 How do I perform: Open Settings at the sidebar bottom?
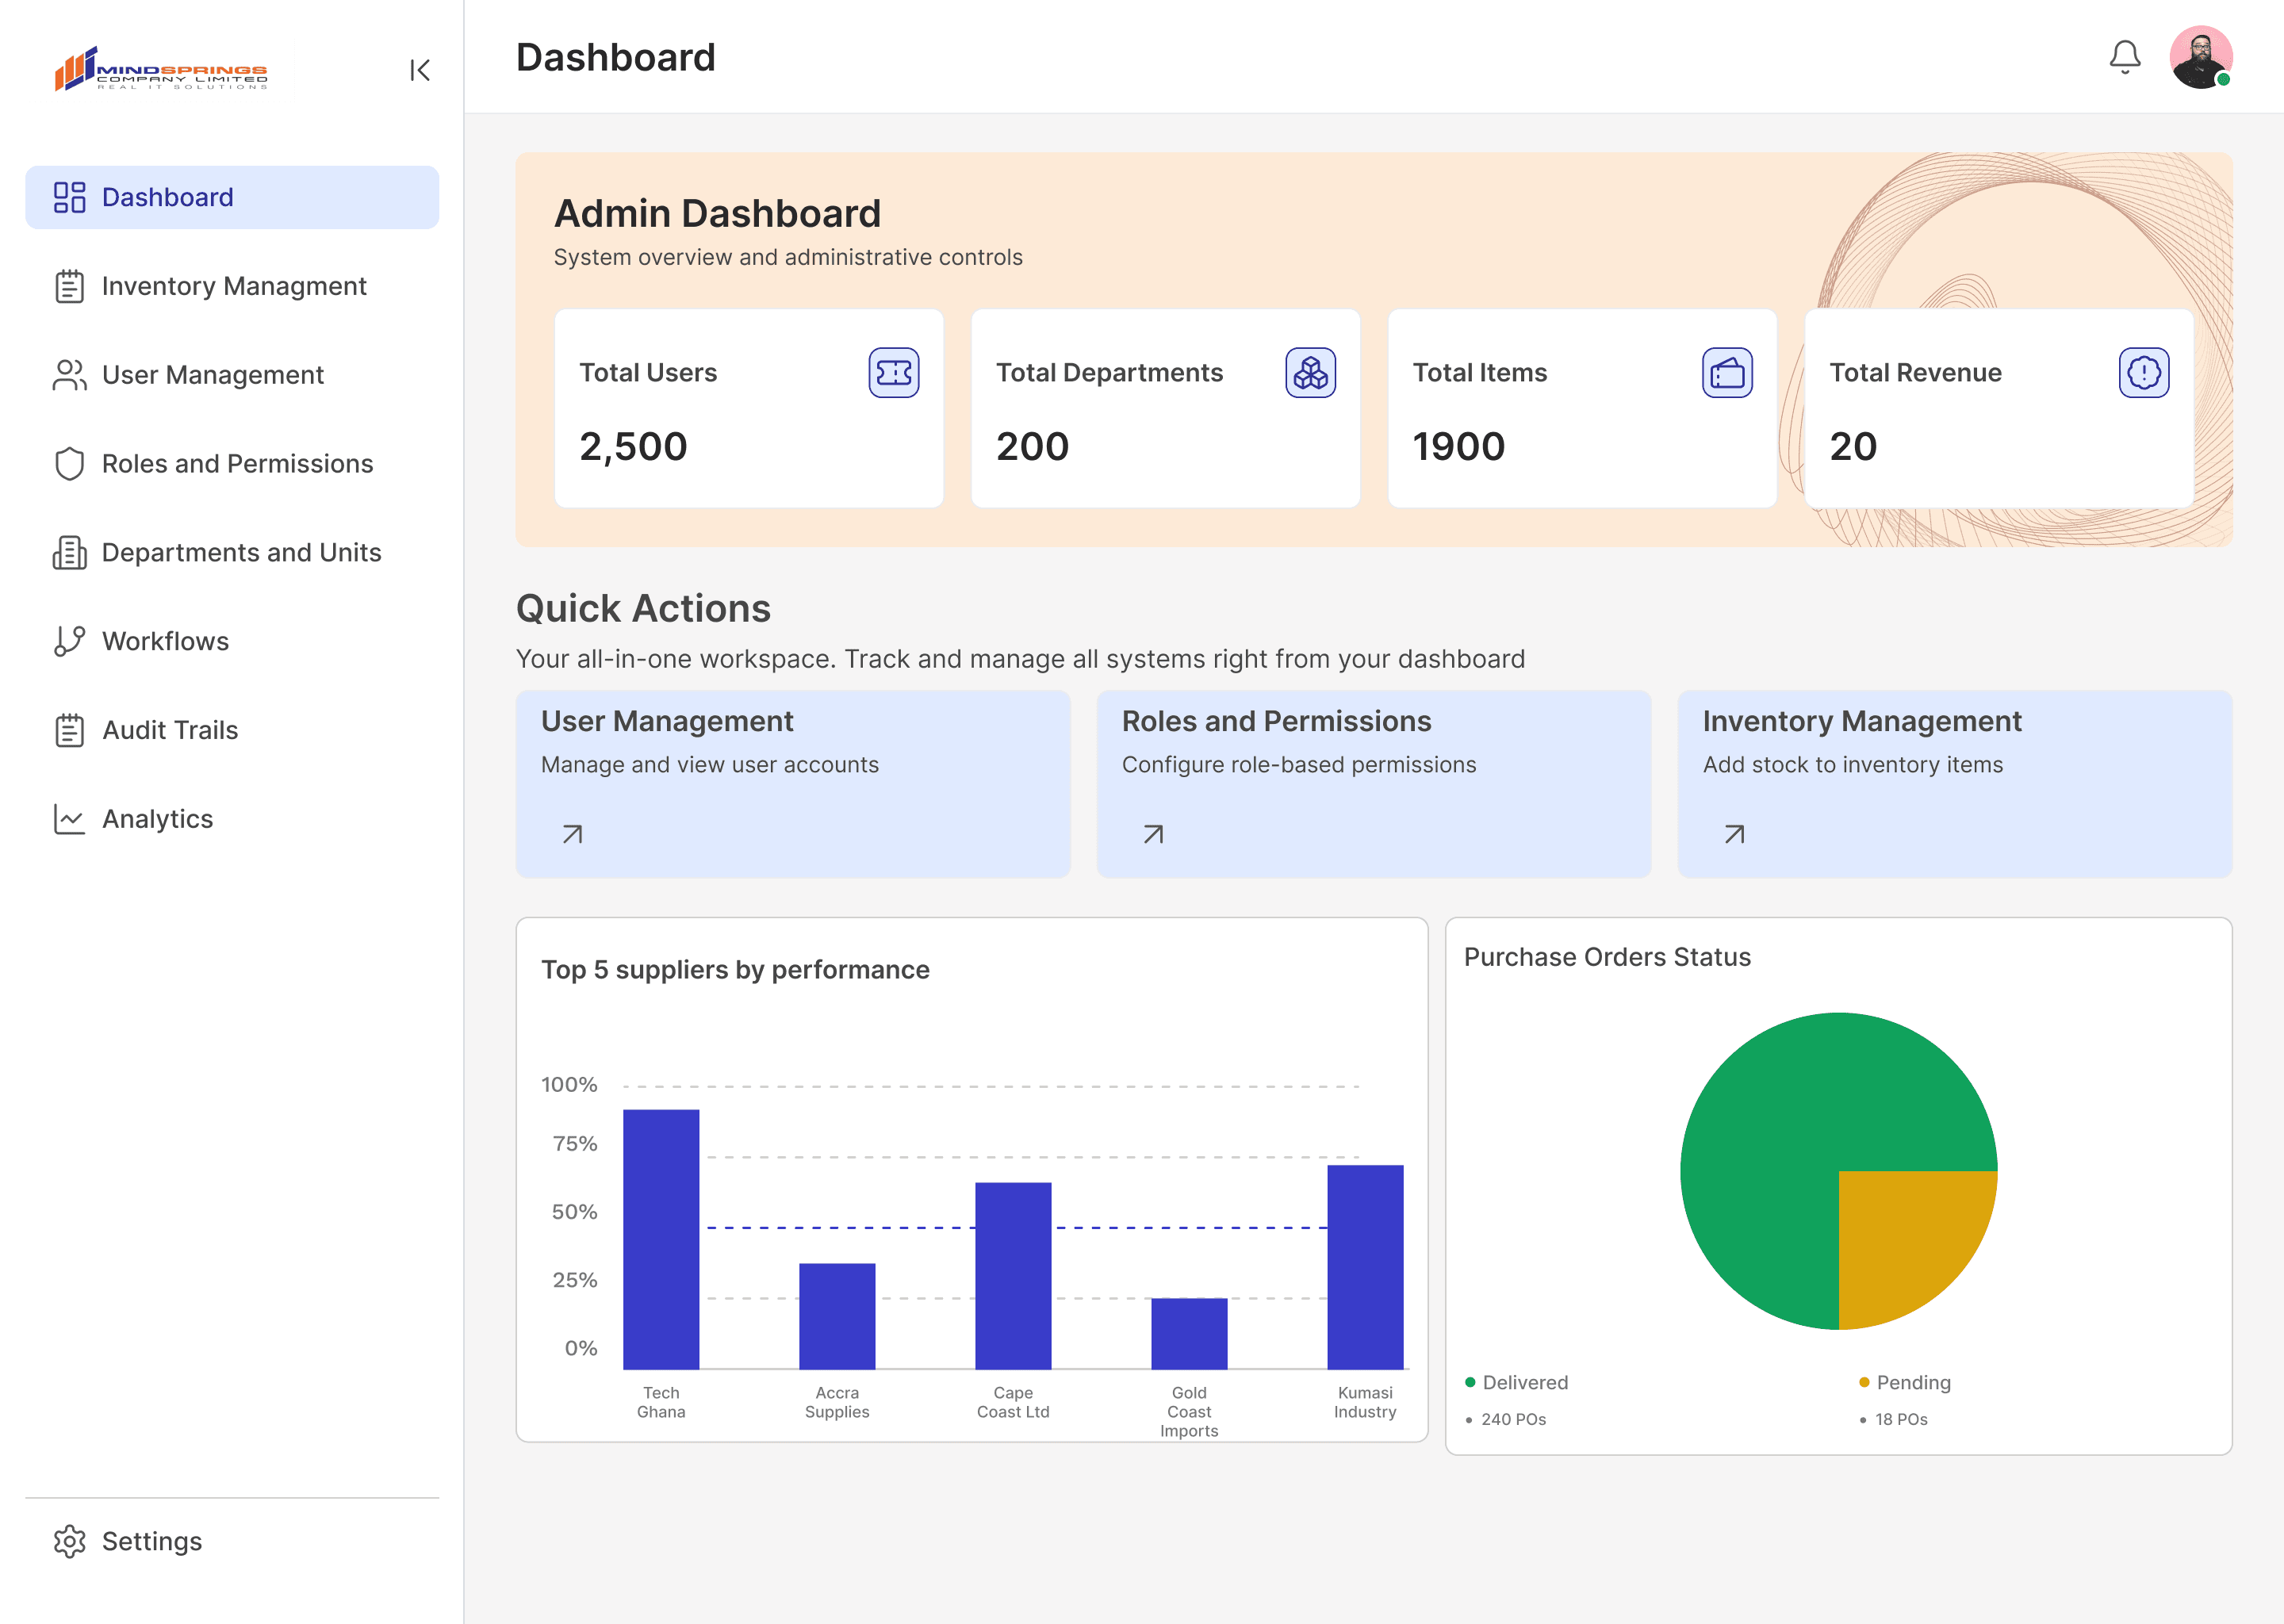(x=232, y=1541)
